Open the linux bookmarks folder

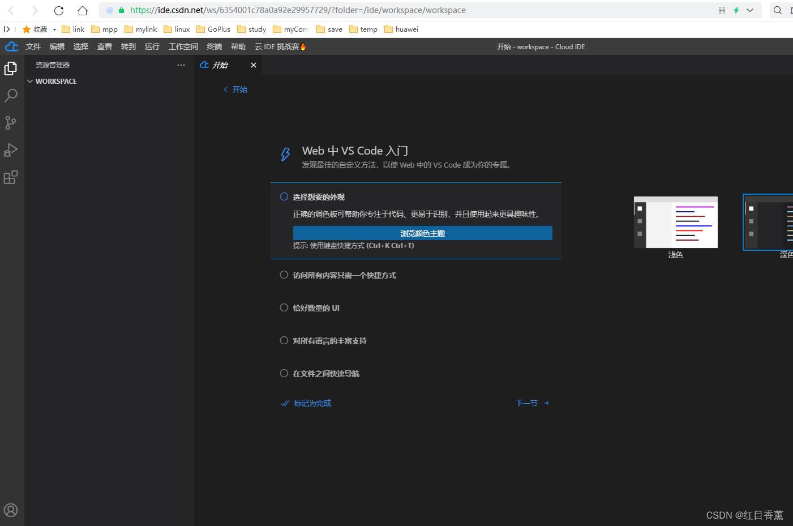tap(177, 29)
